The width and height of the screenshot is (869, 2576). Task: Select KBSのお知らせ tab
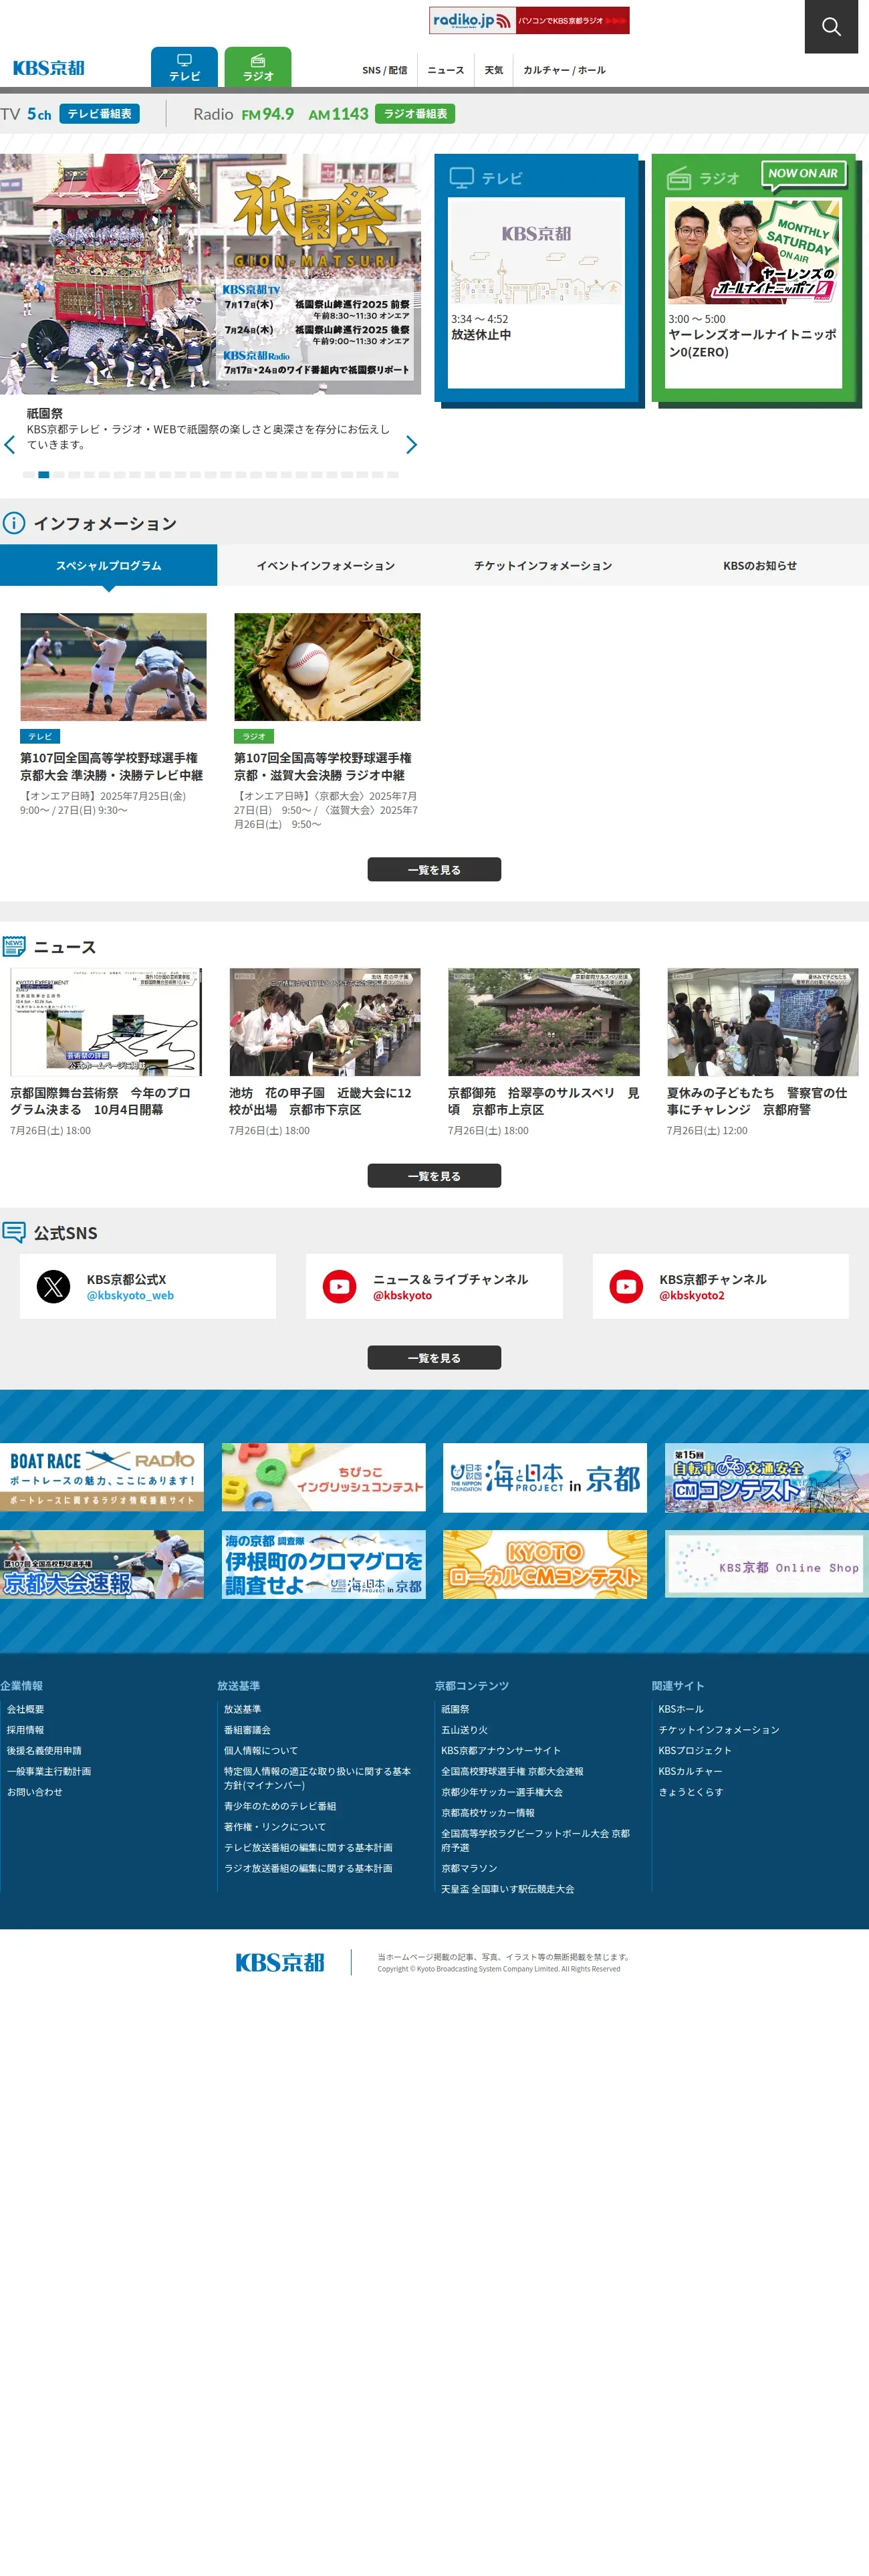pos(760,565)
